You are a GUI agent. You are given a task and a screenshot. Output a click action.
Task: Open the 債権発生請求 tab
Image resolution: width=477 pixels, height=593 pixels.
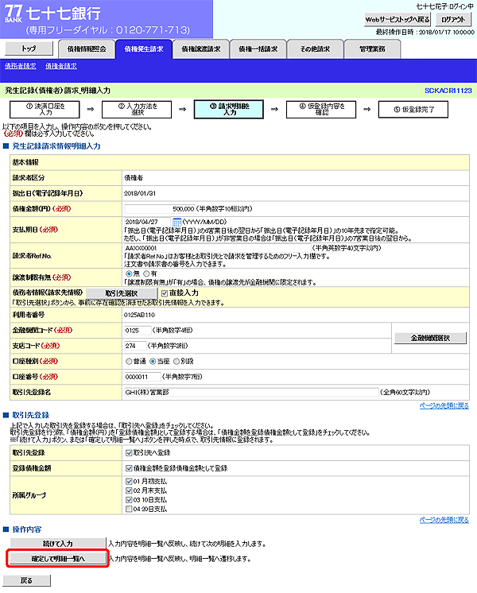tap(144, 49)
